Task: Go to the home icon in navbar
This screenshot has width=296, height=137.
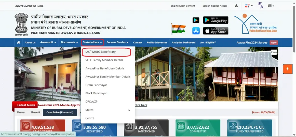Action: point(18,43)
